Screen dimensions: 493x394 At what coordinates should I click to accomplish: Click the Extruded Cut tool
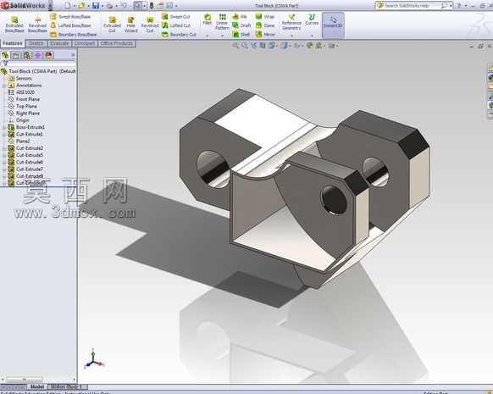pyautogui.click(x=112, y=25)
